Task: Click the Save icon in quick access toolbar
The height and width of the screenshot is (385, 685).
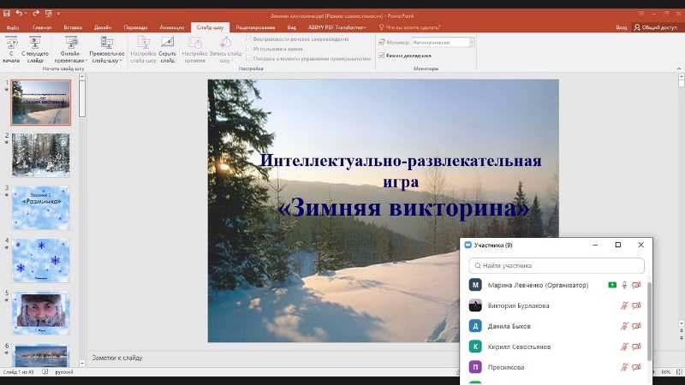Action: click(7, 14)
